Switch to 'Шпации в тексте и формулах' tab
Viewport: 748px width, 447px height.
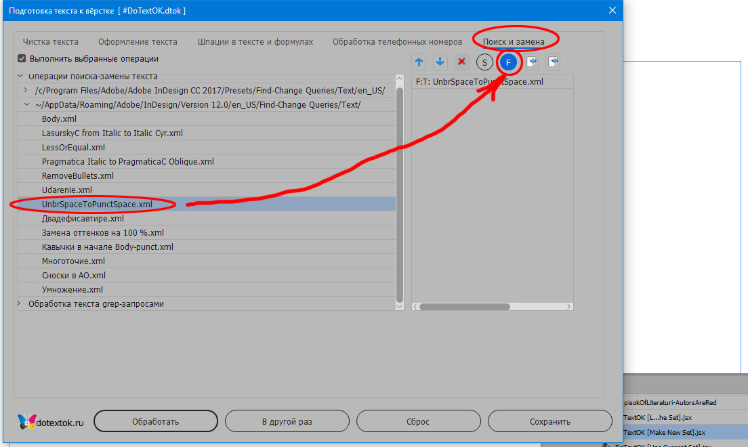255,41
